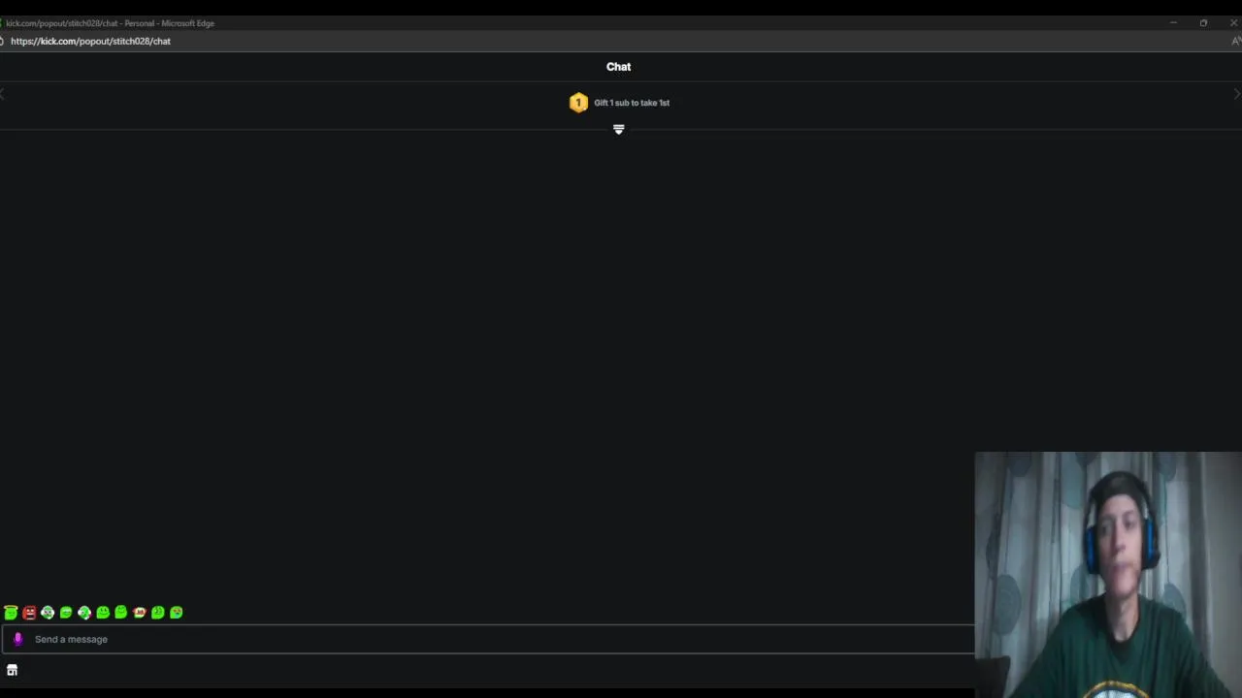The image size is (1242, 698).
Task: Open Edge read aloud icon in address bar
Action: coord(1236,41)
